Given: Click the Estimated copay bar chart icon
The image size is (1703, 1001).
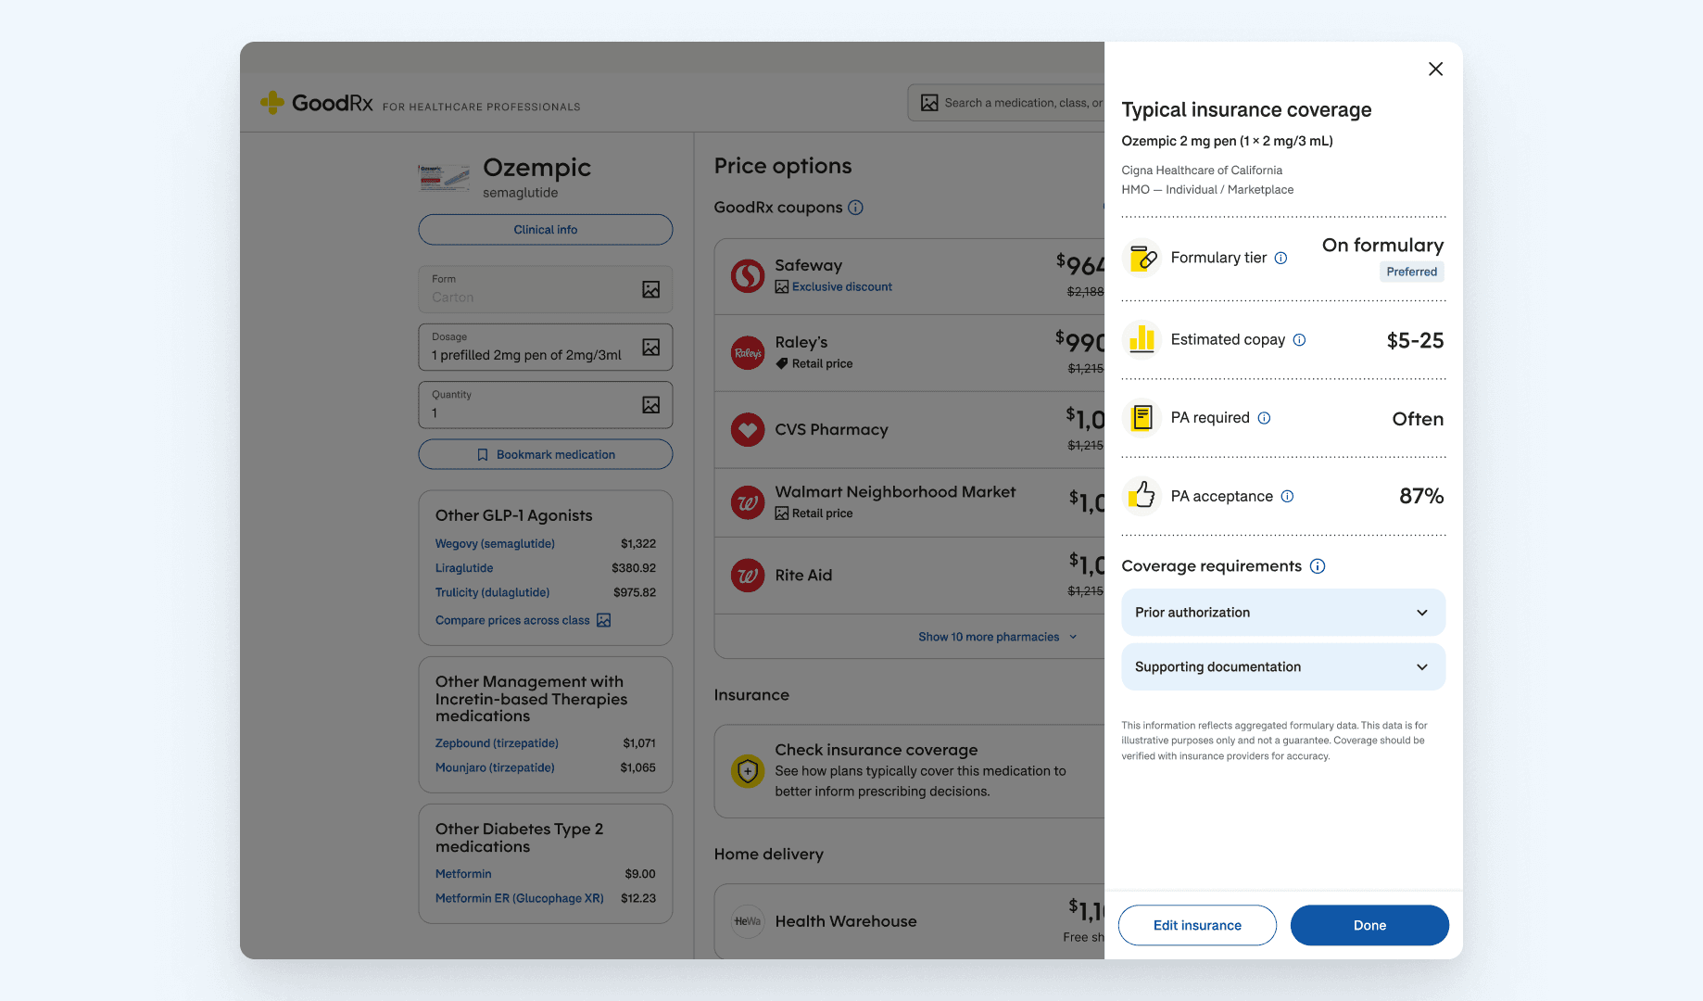Looking at the screenshot, I should 1142,339.
